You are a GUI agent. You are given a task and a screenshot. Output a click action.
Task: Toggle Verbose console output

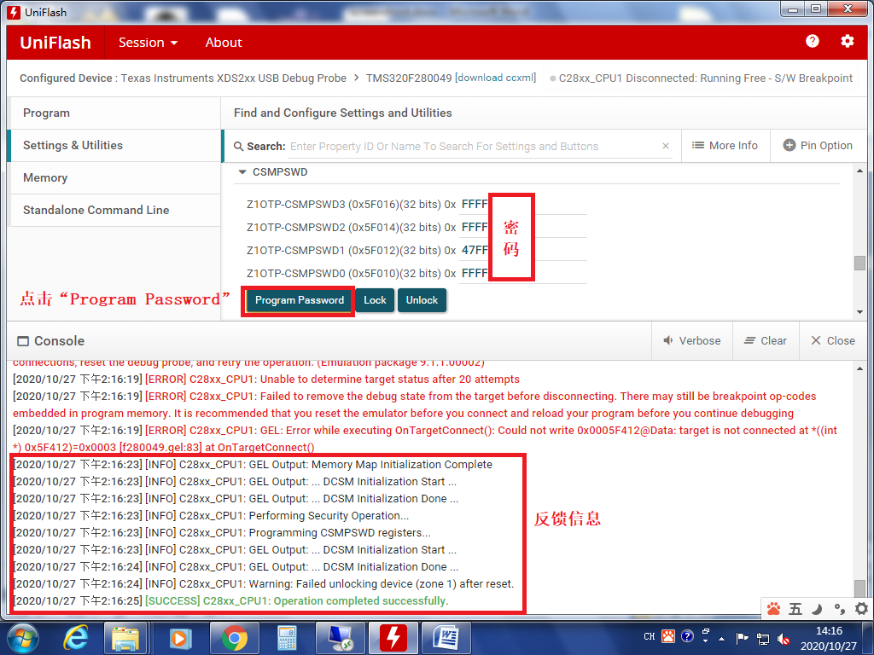click(691, 340)
